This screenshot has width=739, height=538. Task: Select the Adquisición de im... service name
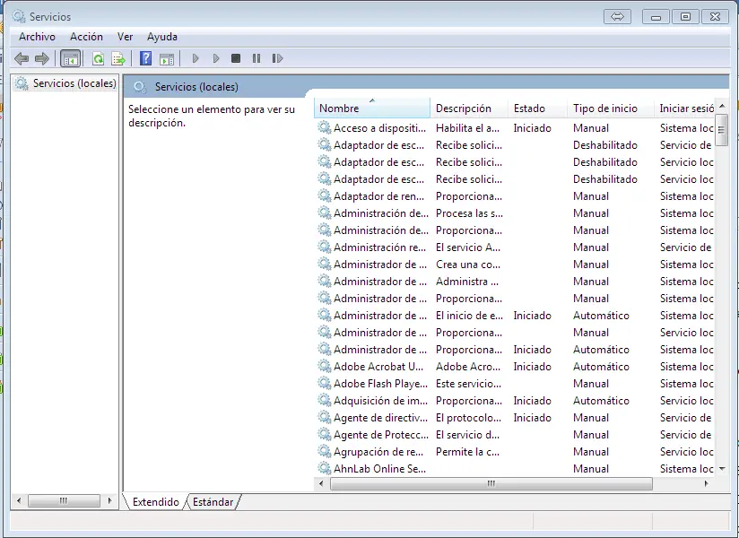pos(381,401)
